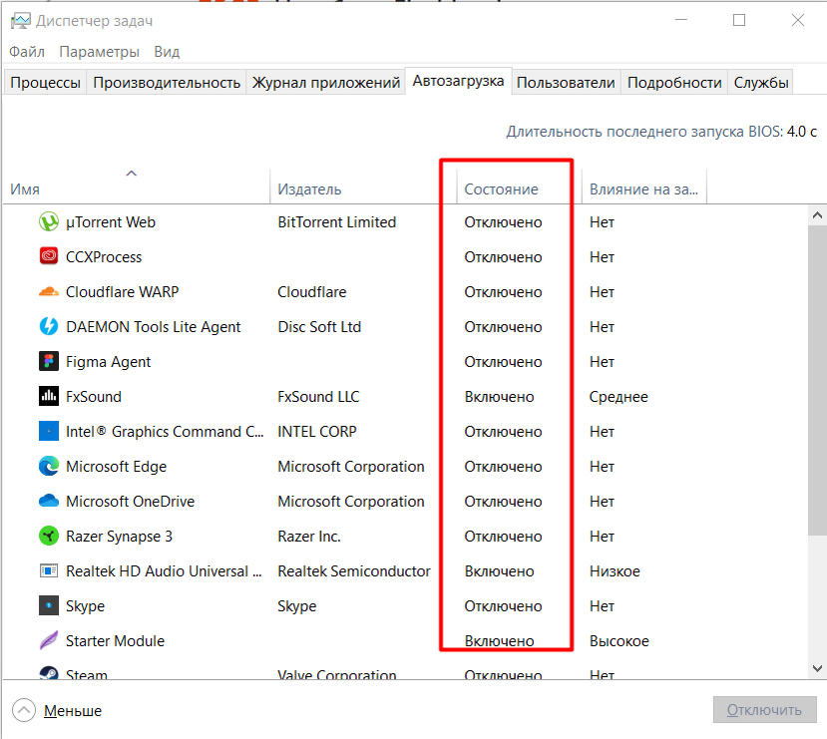This screenshot has width=827, height=739.
Task: Sort by the Имя column header
Action: [x=136, y=185]
